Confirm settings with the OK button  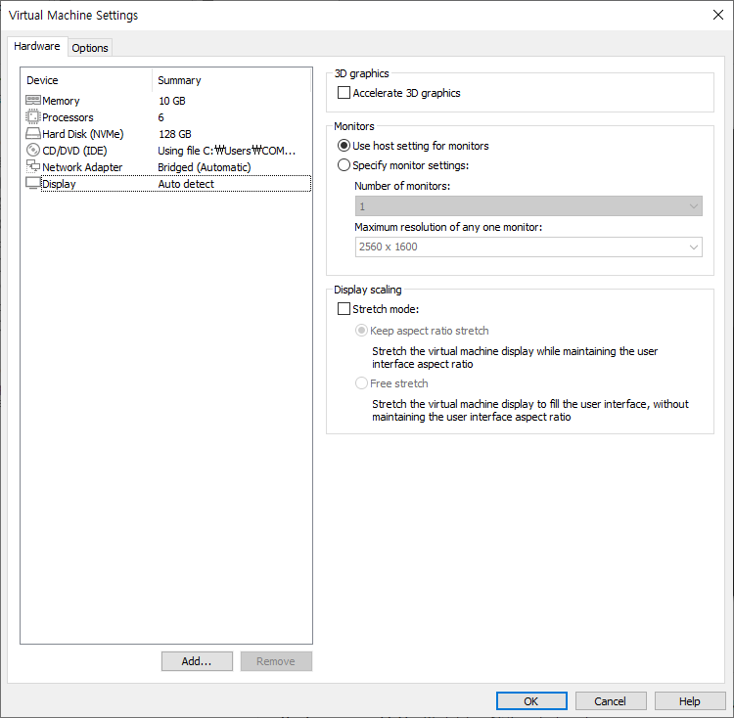click(531, 700)
